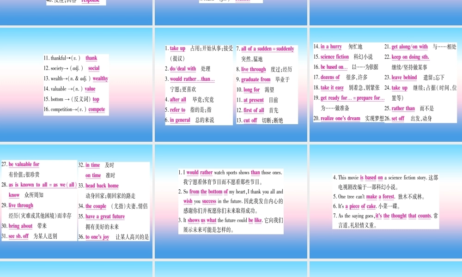Click phrase 'leave behind'

point(404,78)
